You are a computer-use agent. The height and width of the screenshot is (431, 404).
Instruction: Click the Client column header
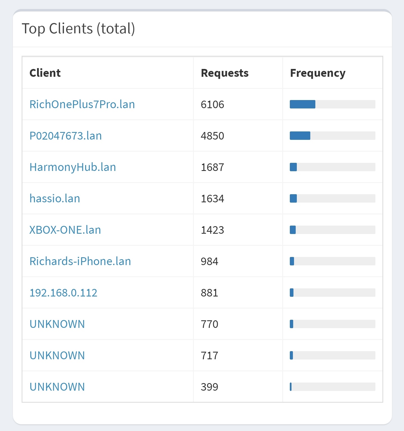tap(45, 73)
